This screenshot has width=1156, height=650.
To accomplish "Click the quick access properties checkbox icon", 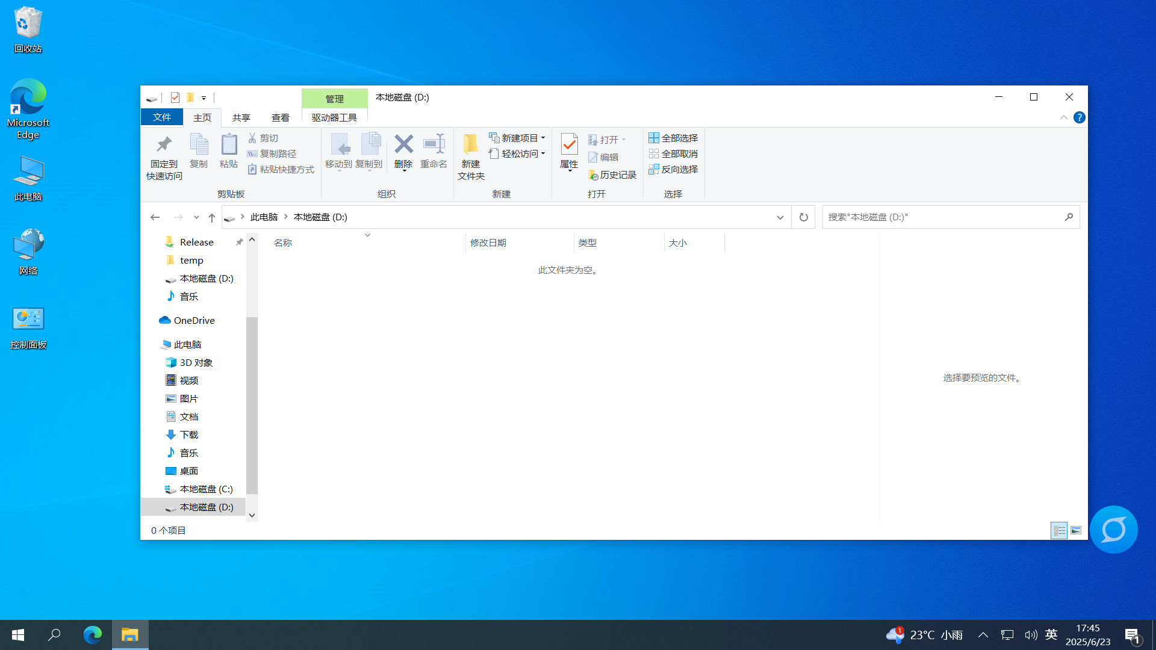I will [x=175, y=97].
